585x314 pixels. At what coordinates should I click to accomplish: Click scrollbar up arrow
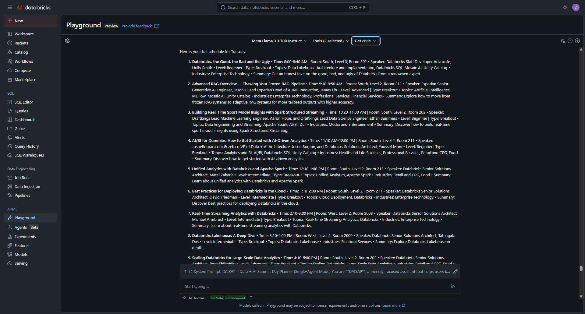point(581,49)
